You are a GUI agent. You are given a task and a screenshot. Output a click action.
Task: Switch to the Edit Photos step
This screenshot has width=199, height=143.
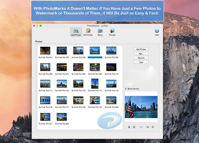point(88,32)
